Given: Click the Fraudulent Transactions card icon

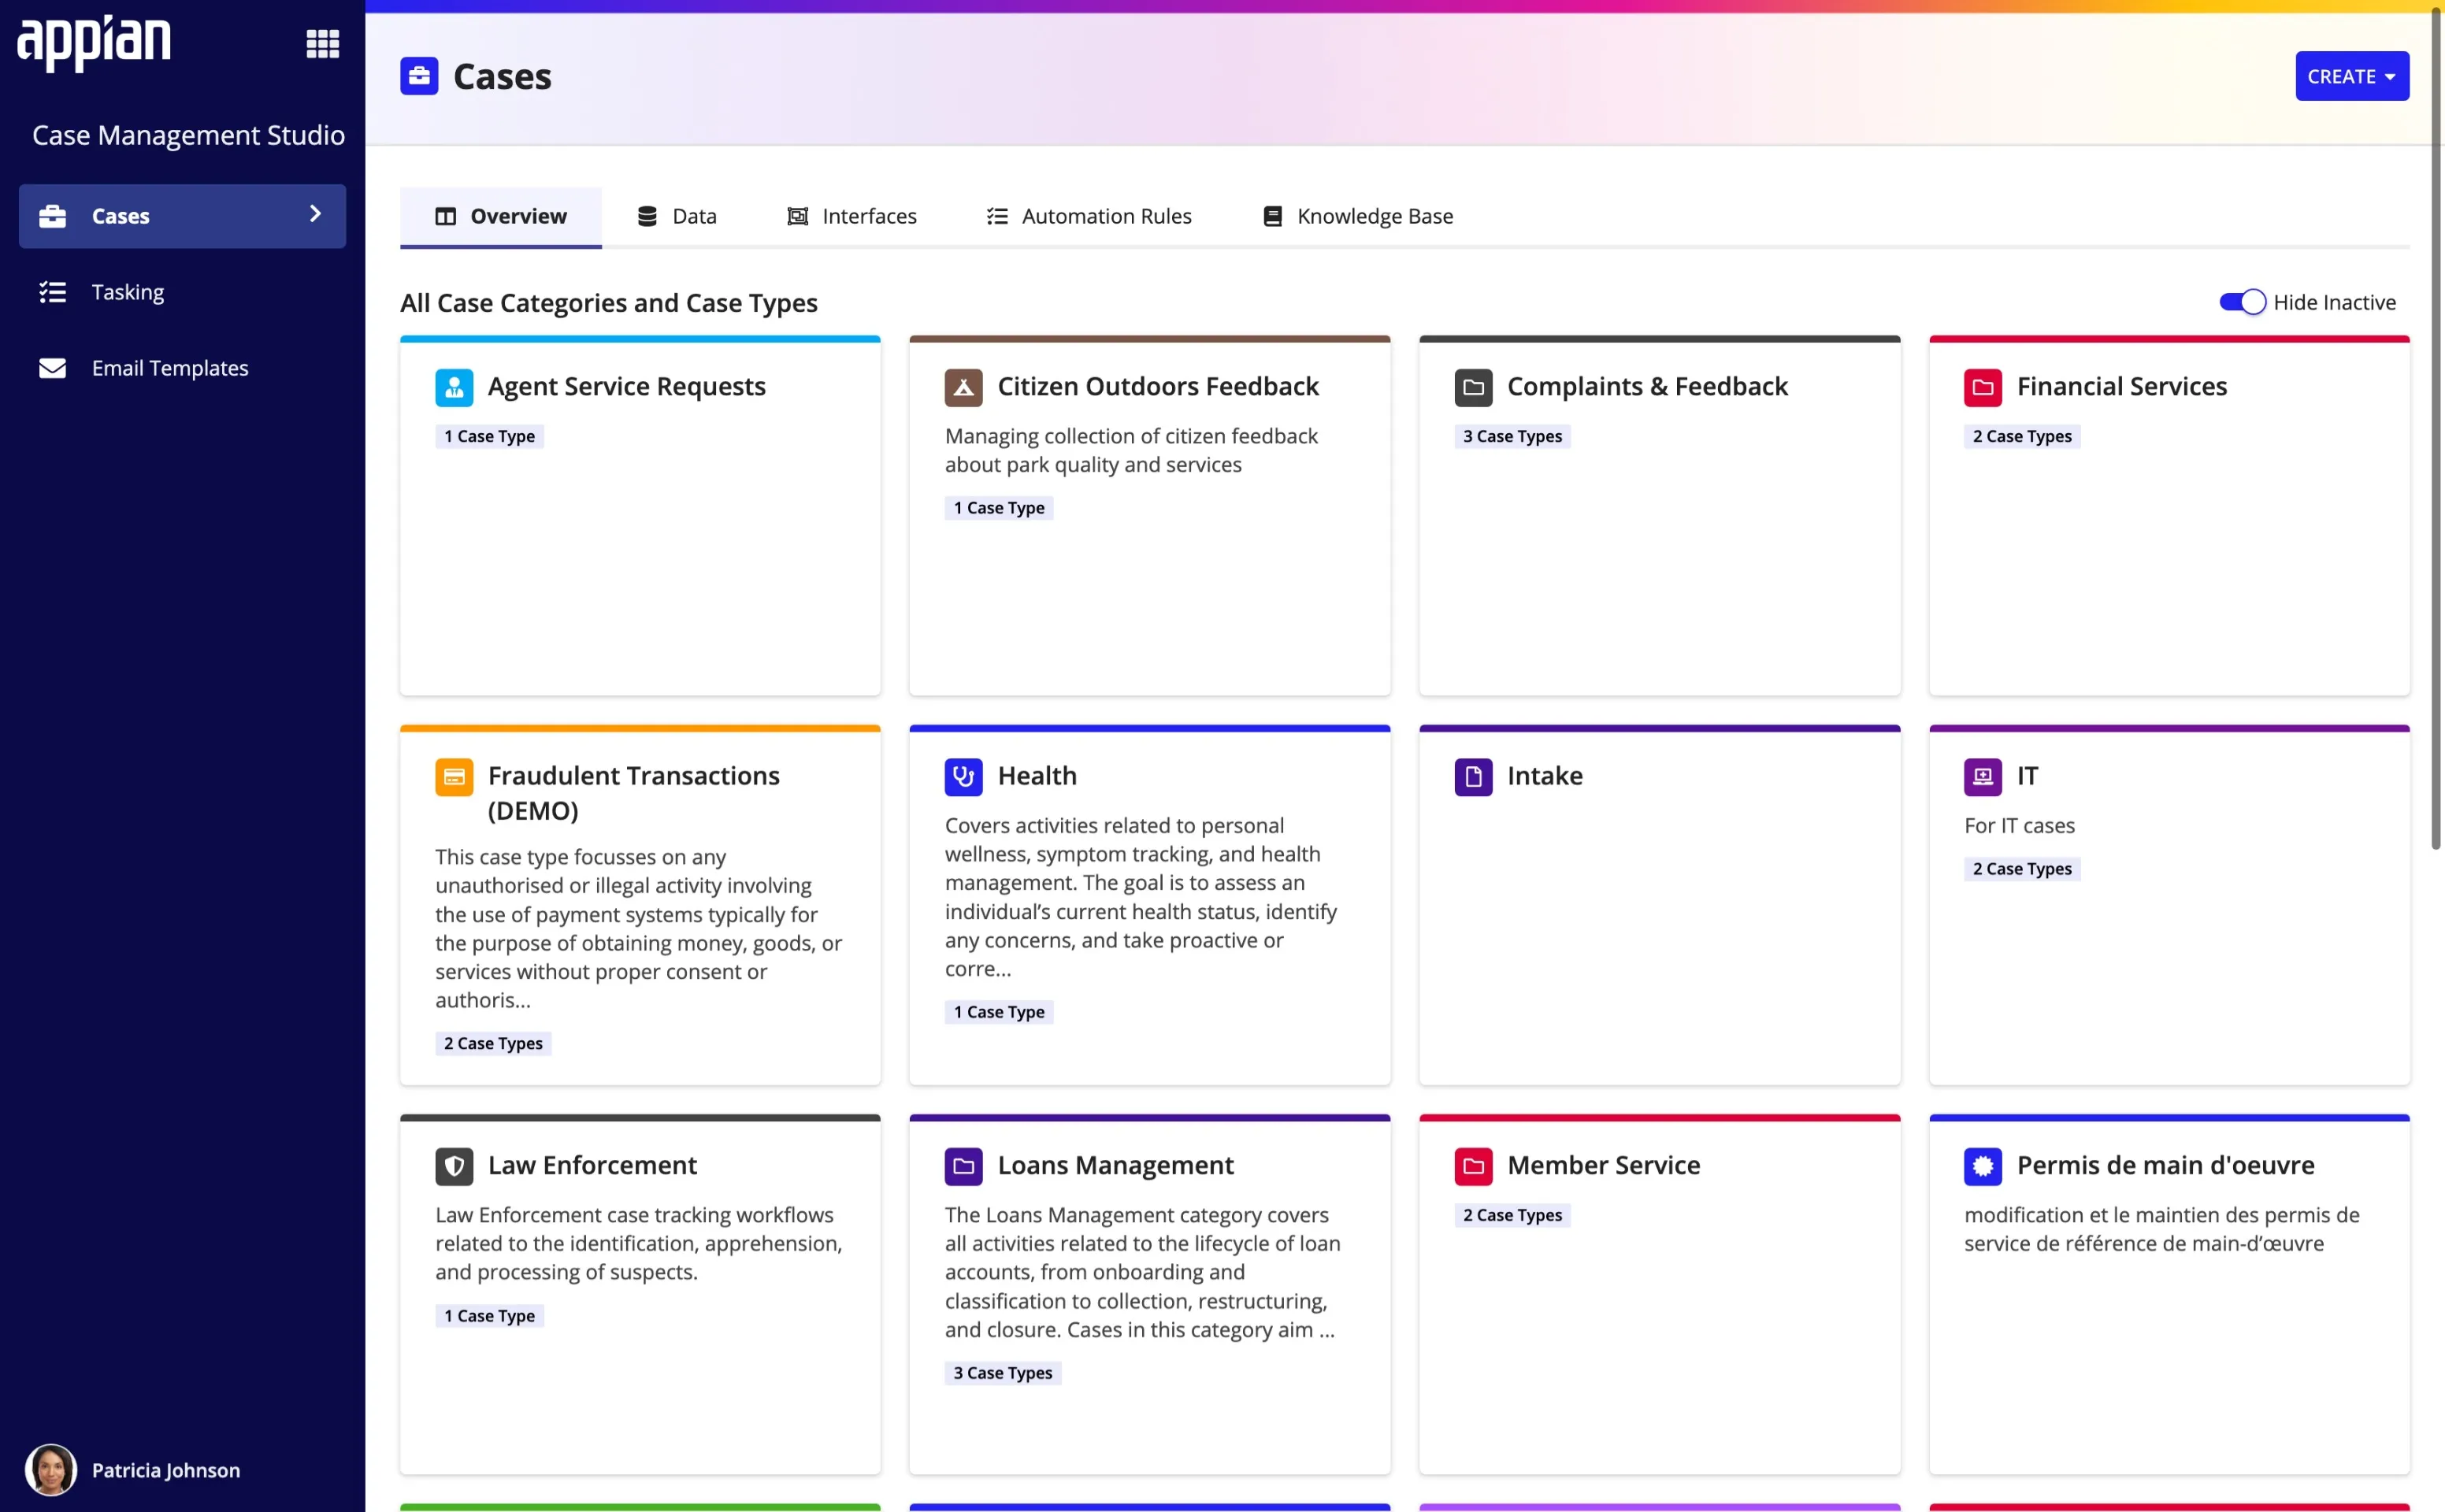Looking at the screenshot, I should (454, 776).
